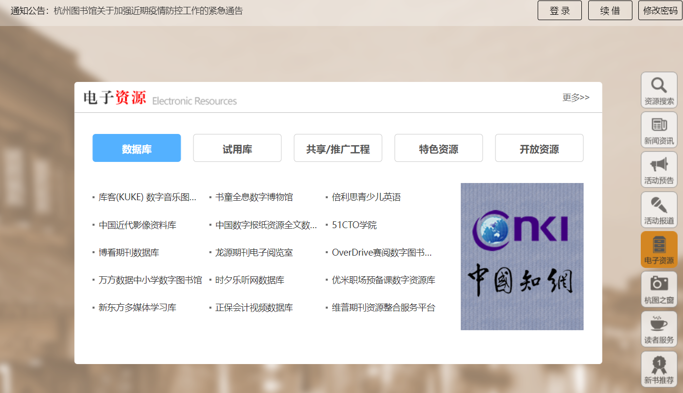Image resolution: width=683 pixels, height=393 pixels.
Task: Open 万方数据中小学数字图书馆 link
Action: [150, 280]
